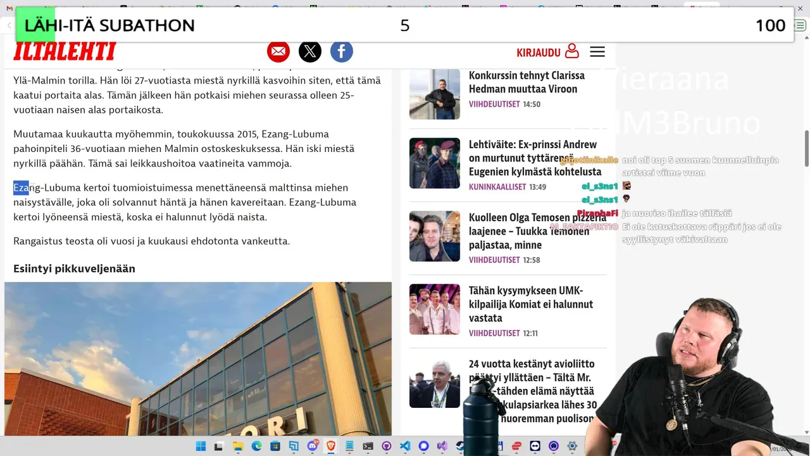Share the article by email icon

(278, 51)
